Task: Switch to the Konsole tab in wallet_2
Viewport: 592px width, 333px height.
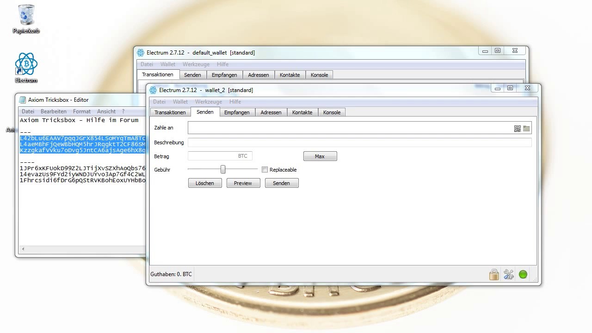Action: [x=332, y=112]
